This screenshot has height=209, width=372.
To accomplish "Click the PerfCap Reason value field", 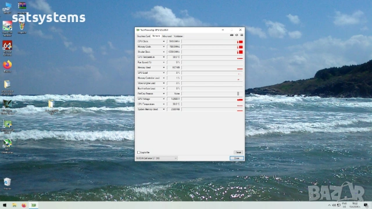I will 174,93.
